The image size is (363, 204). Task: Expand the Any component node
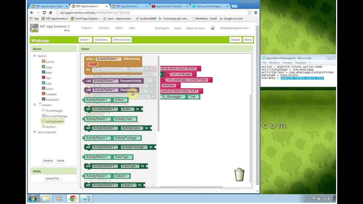35,132
